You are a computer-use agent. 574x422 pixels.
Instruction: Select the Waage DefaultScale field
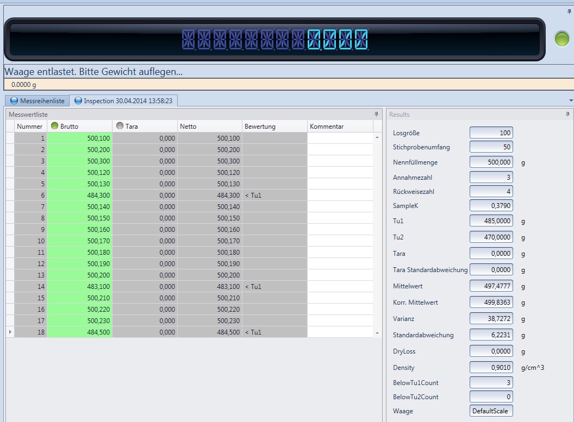pyautogui.click(x=491, y=411)
